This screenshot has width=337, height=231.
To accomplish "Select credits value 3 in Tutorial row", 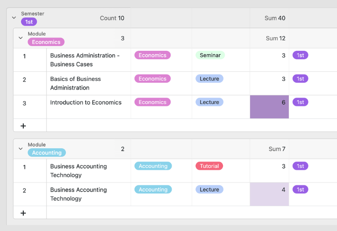I will click(283, 166).
